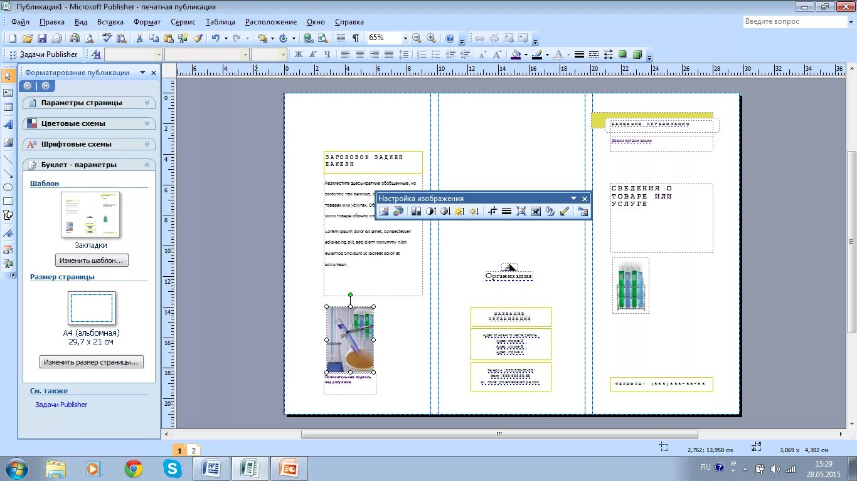The image size is (857, 481).
Task: Open the Расположение menu
Action: pyautogui.click(x=271, y=22)
